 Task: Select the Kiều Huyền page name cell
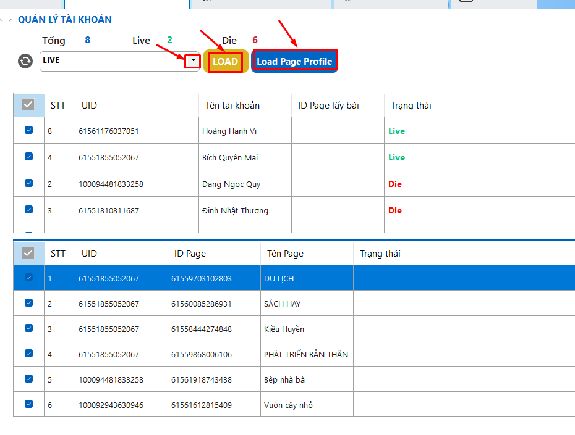coord(307,328)
